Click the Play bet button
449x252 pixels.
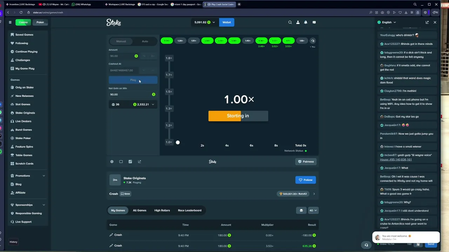[133, 80]
